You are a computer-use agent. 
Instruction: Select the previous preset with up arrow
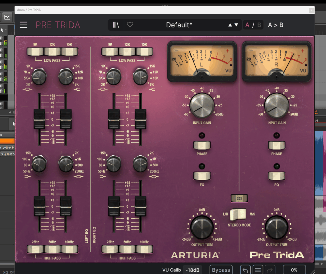[x=230, y=25]
